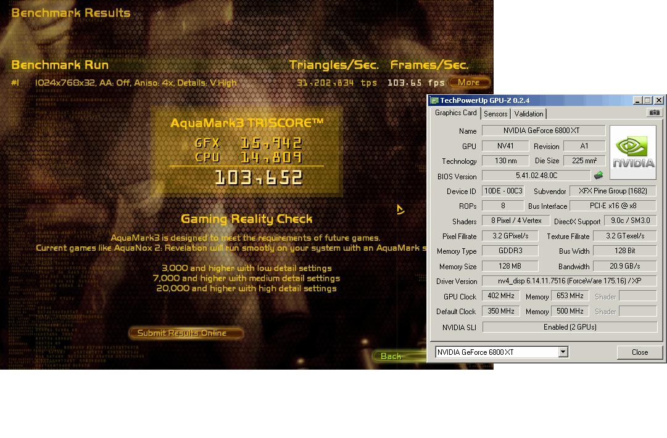Minimize the GPU-Z window
Viewport: 667px width, 438px height.
pyautogui.click(x=637, y=100)
